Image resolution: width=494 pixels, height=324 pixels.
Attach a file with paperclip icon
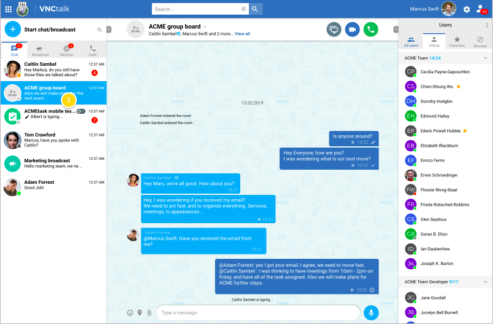click(149, 313)
